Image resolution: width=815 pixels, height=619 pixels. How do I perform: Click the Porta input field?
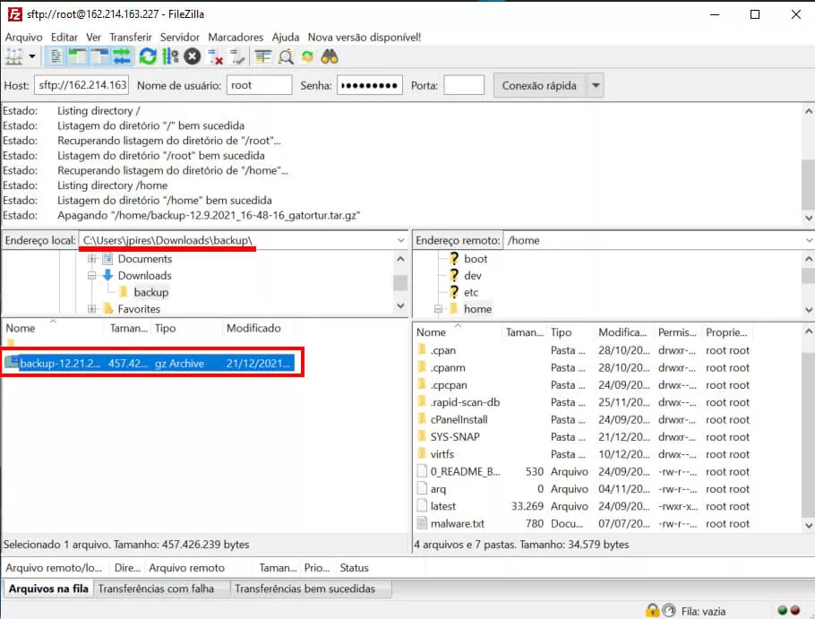(x=464, y=85)
